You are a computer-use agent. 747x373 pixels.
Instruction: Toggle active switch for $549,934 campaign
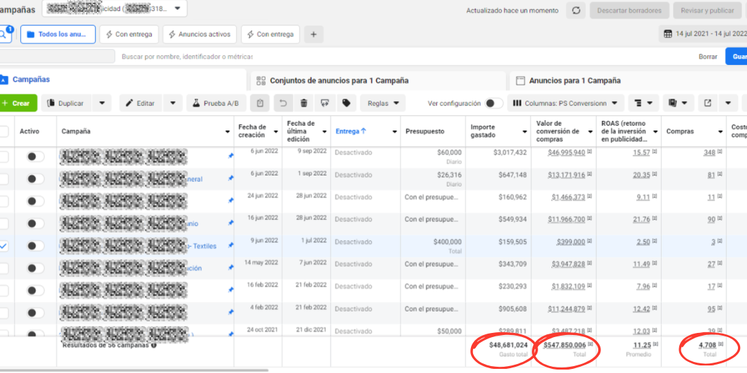[35, 224]
